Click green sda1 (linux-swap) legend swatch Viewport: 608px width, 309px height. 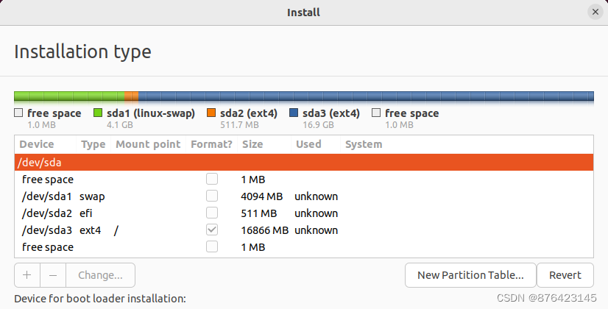(x=98, y=113)
